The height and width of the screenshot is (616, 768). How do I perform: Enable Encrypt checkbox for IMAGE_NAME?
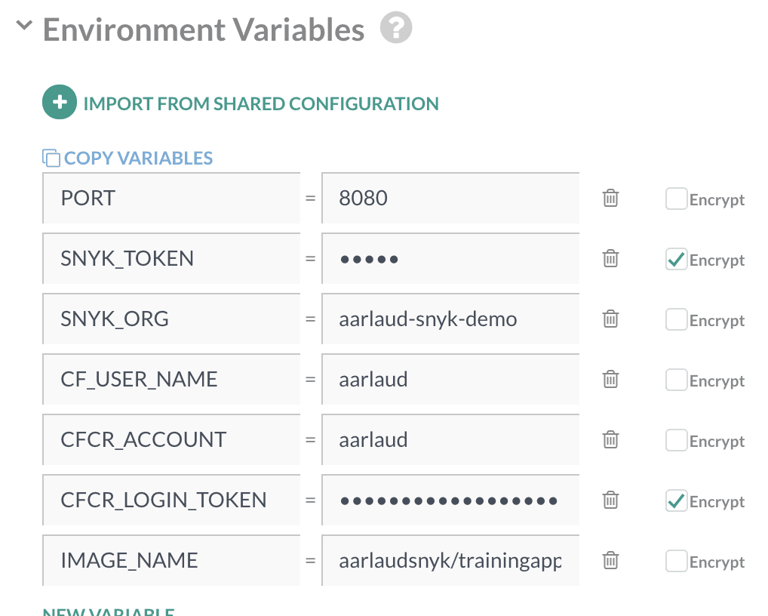point(676,561)
